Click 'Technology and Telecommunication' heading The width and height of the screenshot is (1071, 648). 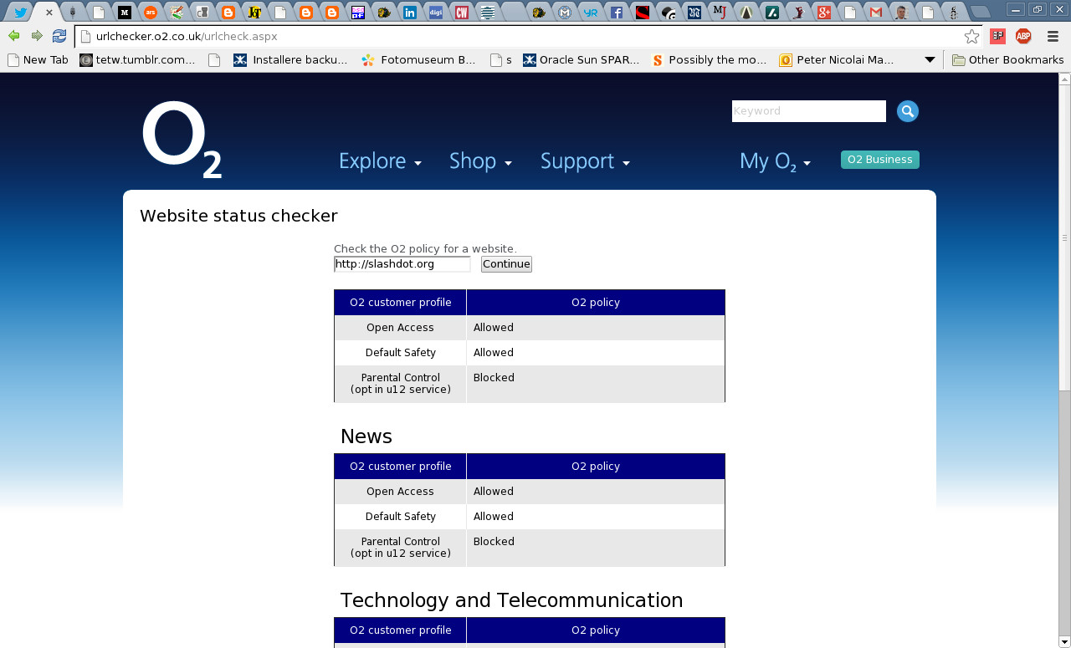511,600
